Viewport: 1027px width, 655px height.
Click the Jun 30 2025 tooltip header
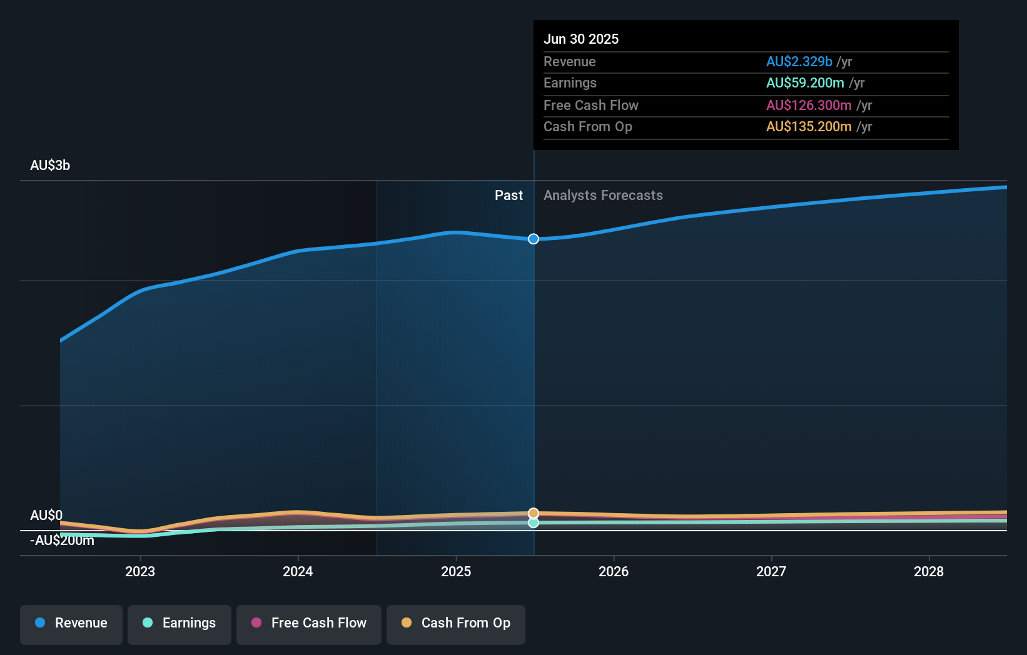[581, 39]
